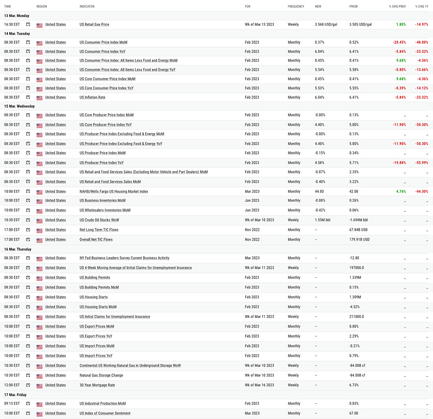Click calendar icon for US Housing Starts MoM
The width and height of the screenshot is (433, 419).
28,307
